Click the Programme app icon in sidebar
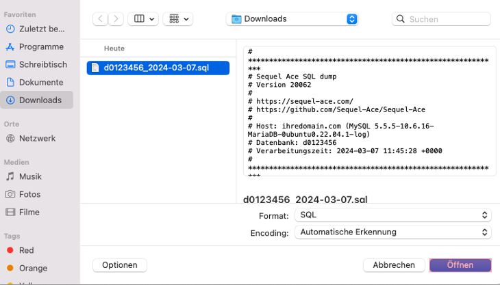Viewport: 500px width, 285px height. click(10, 46)
